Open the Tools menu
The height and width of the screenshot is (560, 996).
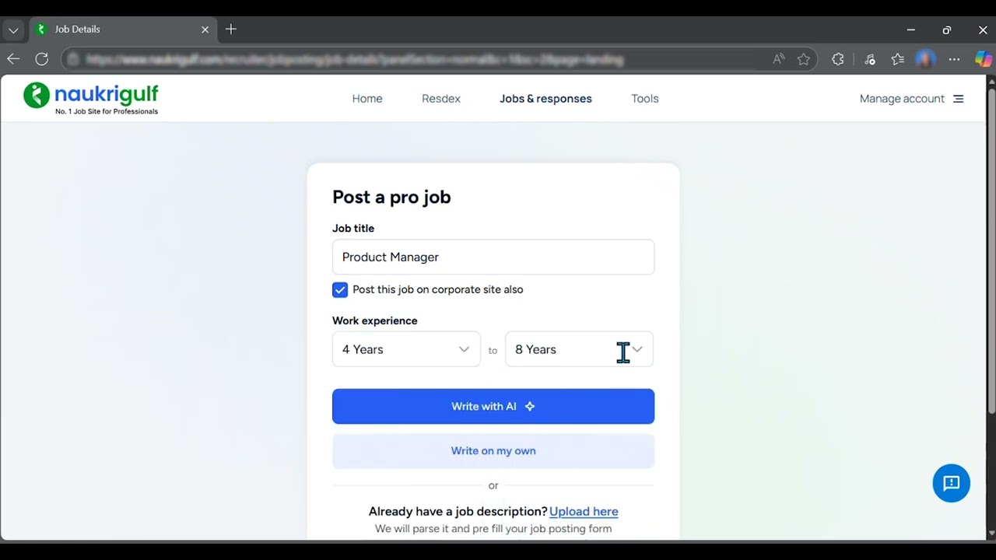645,99
